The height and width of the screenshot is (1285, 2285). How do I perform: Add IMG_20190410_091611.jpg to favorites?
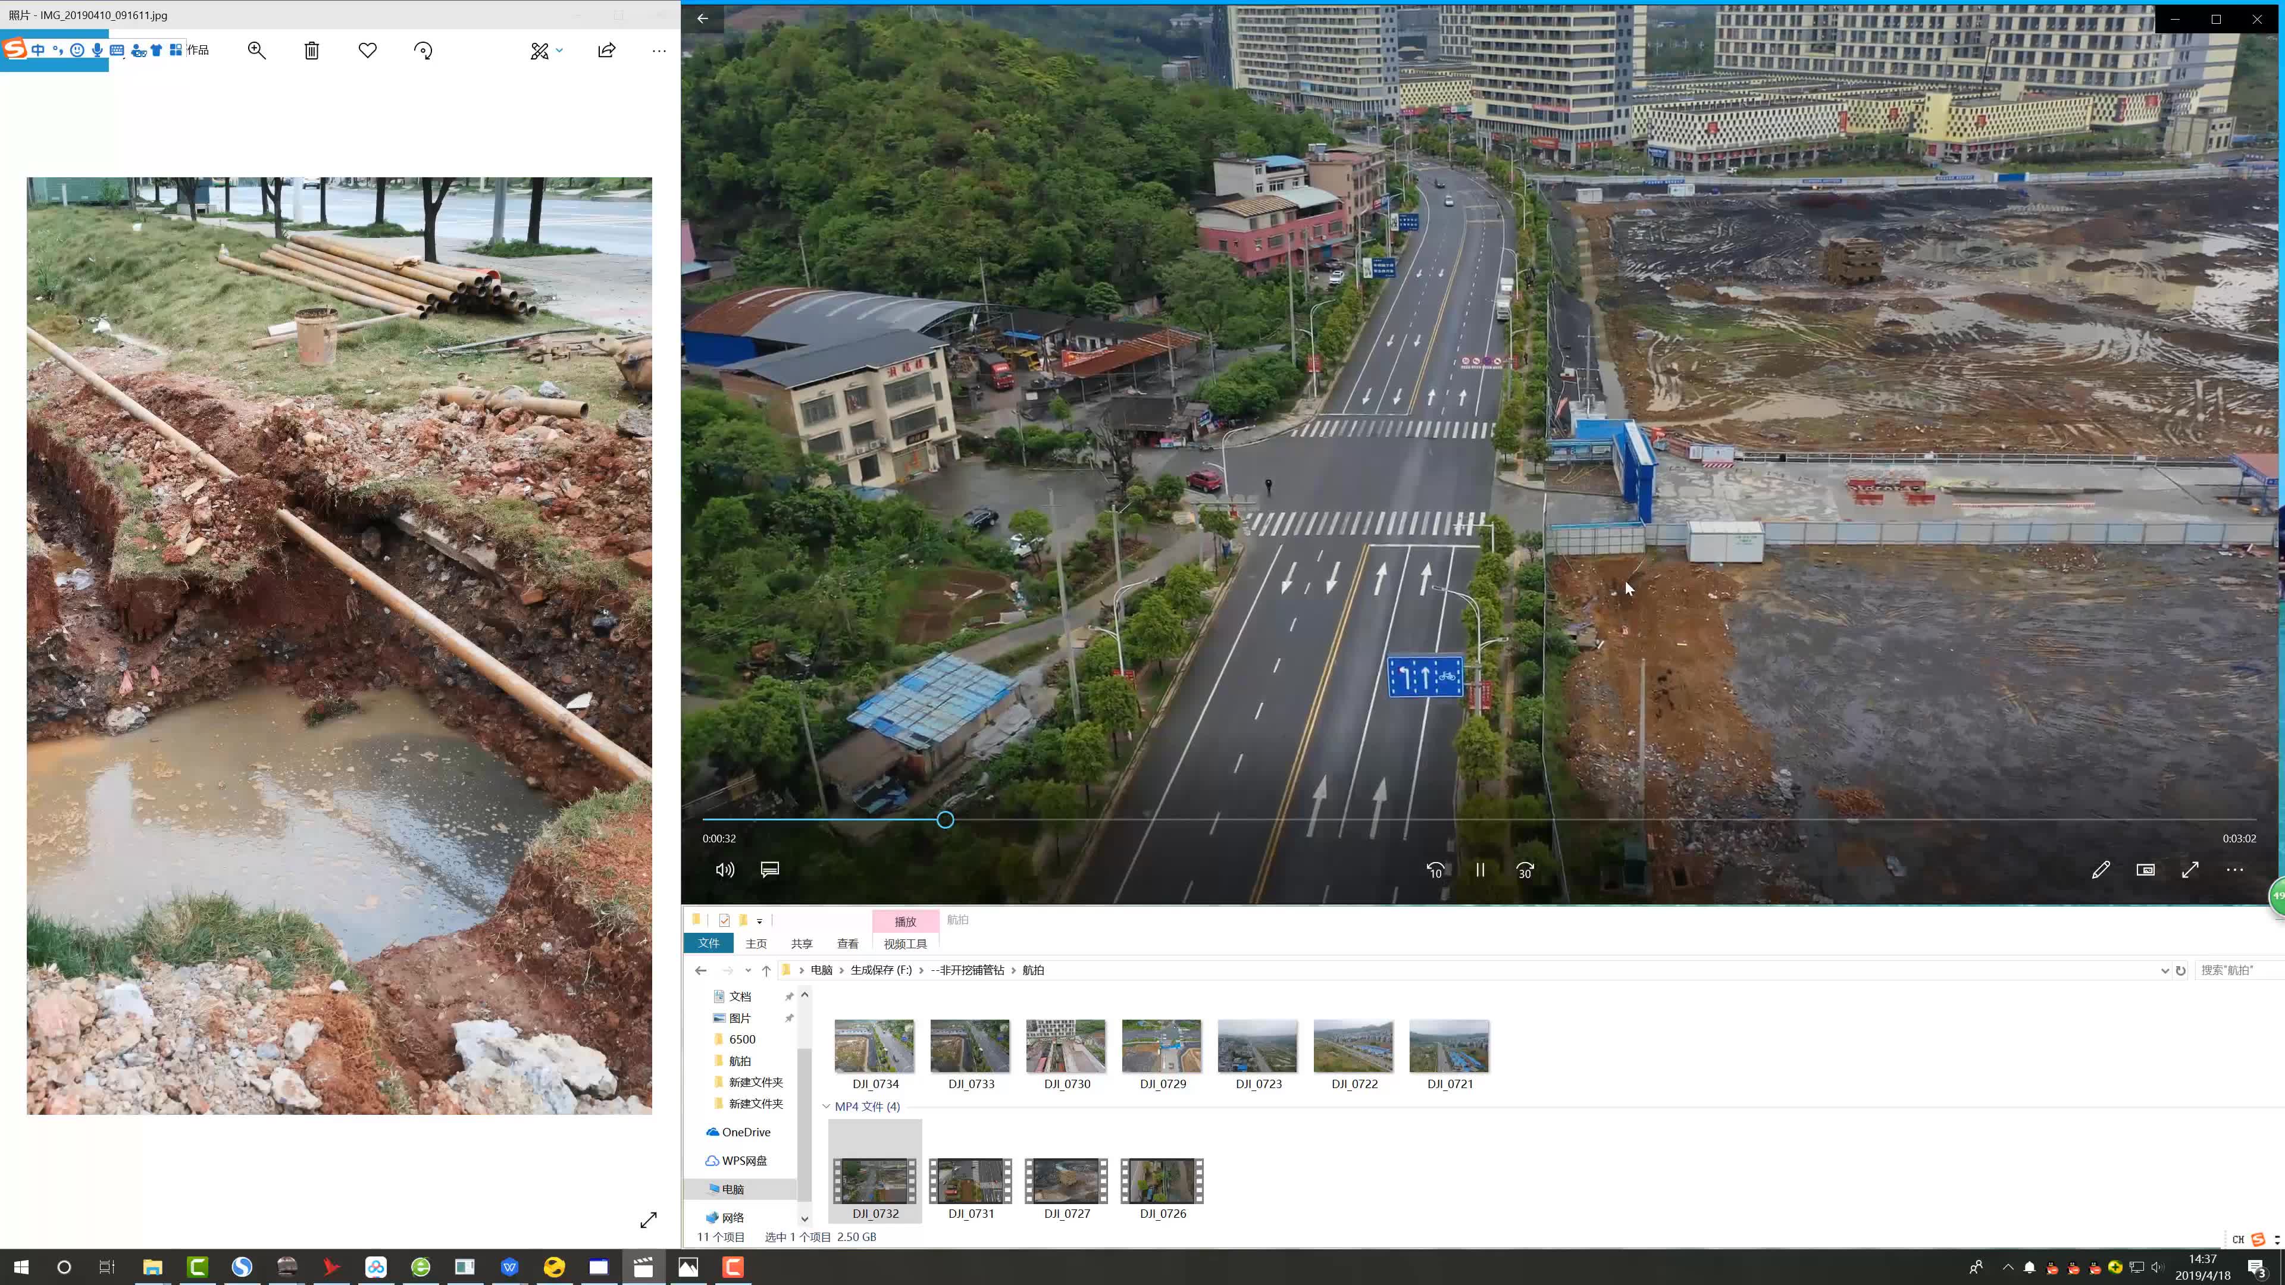[x=367, y=51]
